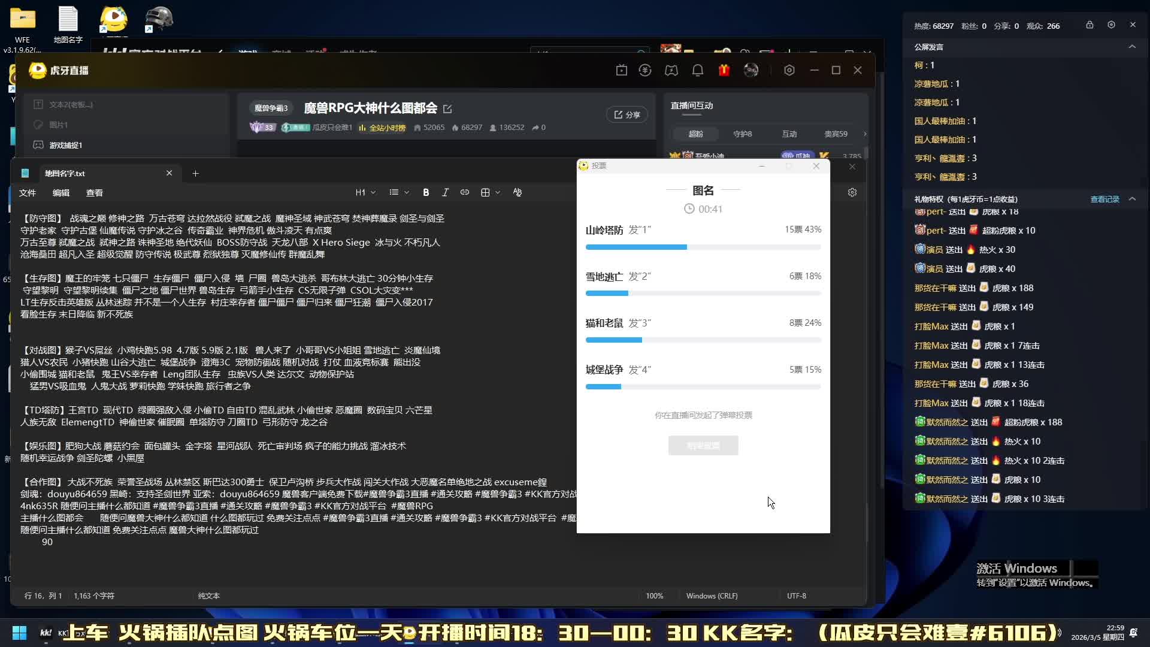Click the red gift box icon
This screenshot has width=1150, height=647.
tap(724, 71)
